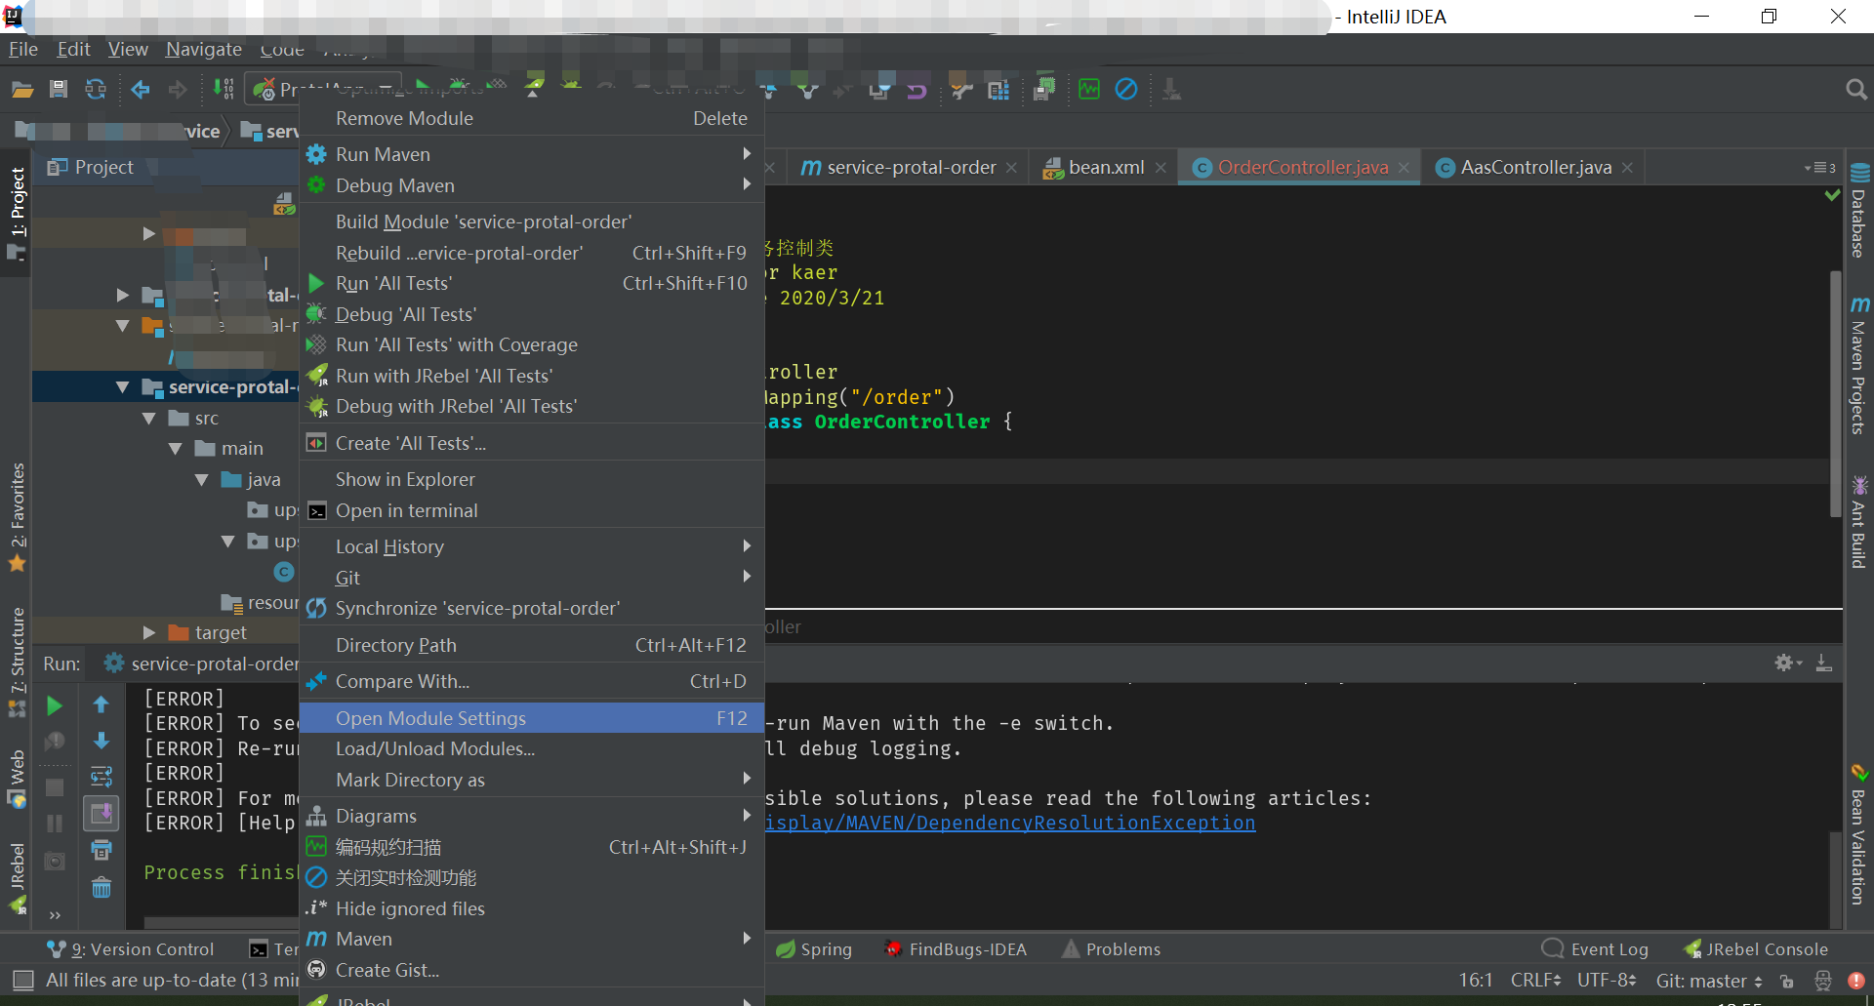Open Run panel settings gear icon
Image resolution: width=1874 pixels, height=1006 pixels.
tap(1787, 663)
